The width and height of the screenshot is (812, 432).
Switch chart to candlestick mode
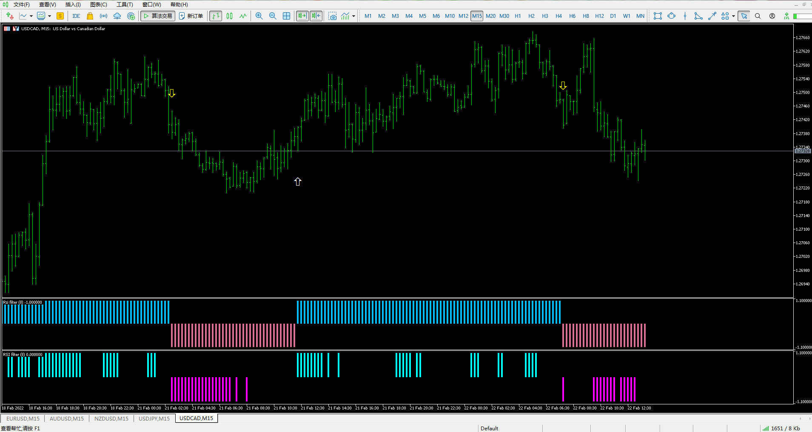point(229,16)
